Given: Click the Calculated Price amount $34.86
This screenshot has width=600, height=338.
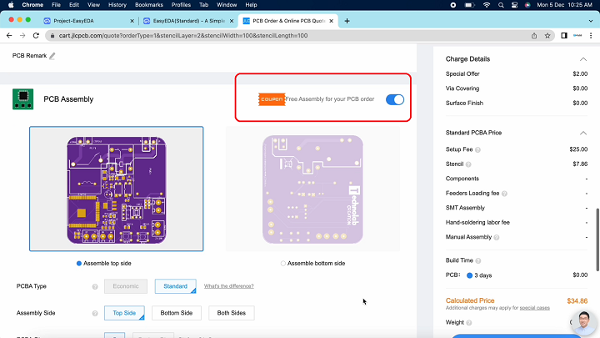Looking at the screenshot, I should click(577, 300).
